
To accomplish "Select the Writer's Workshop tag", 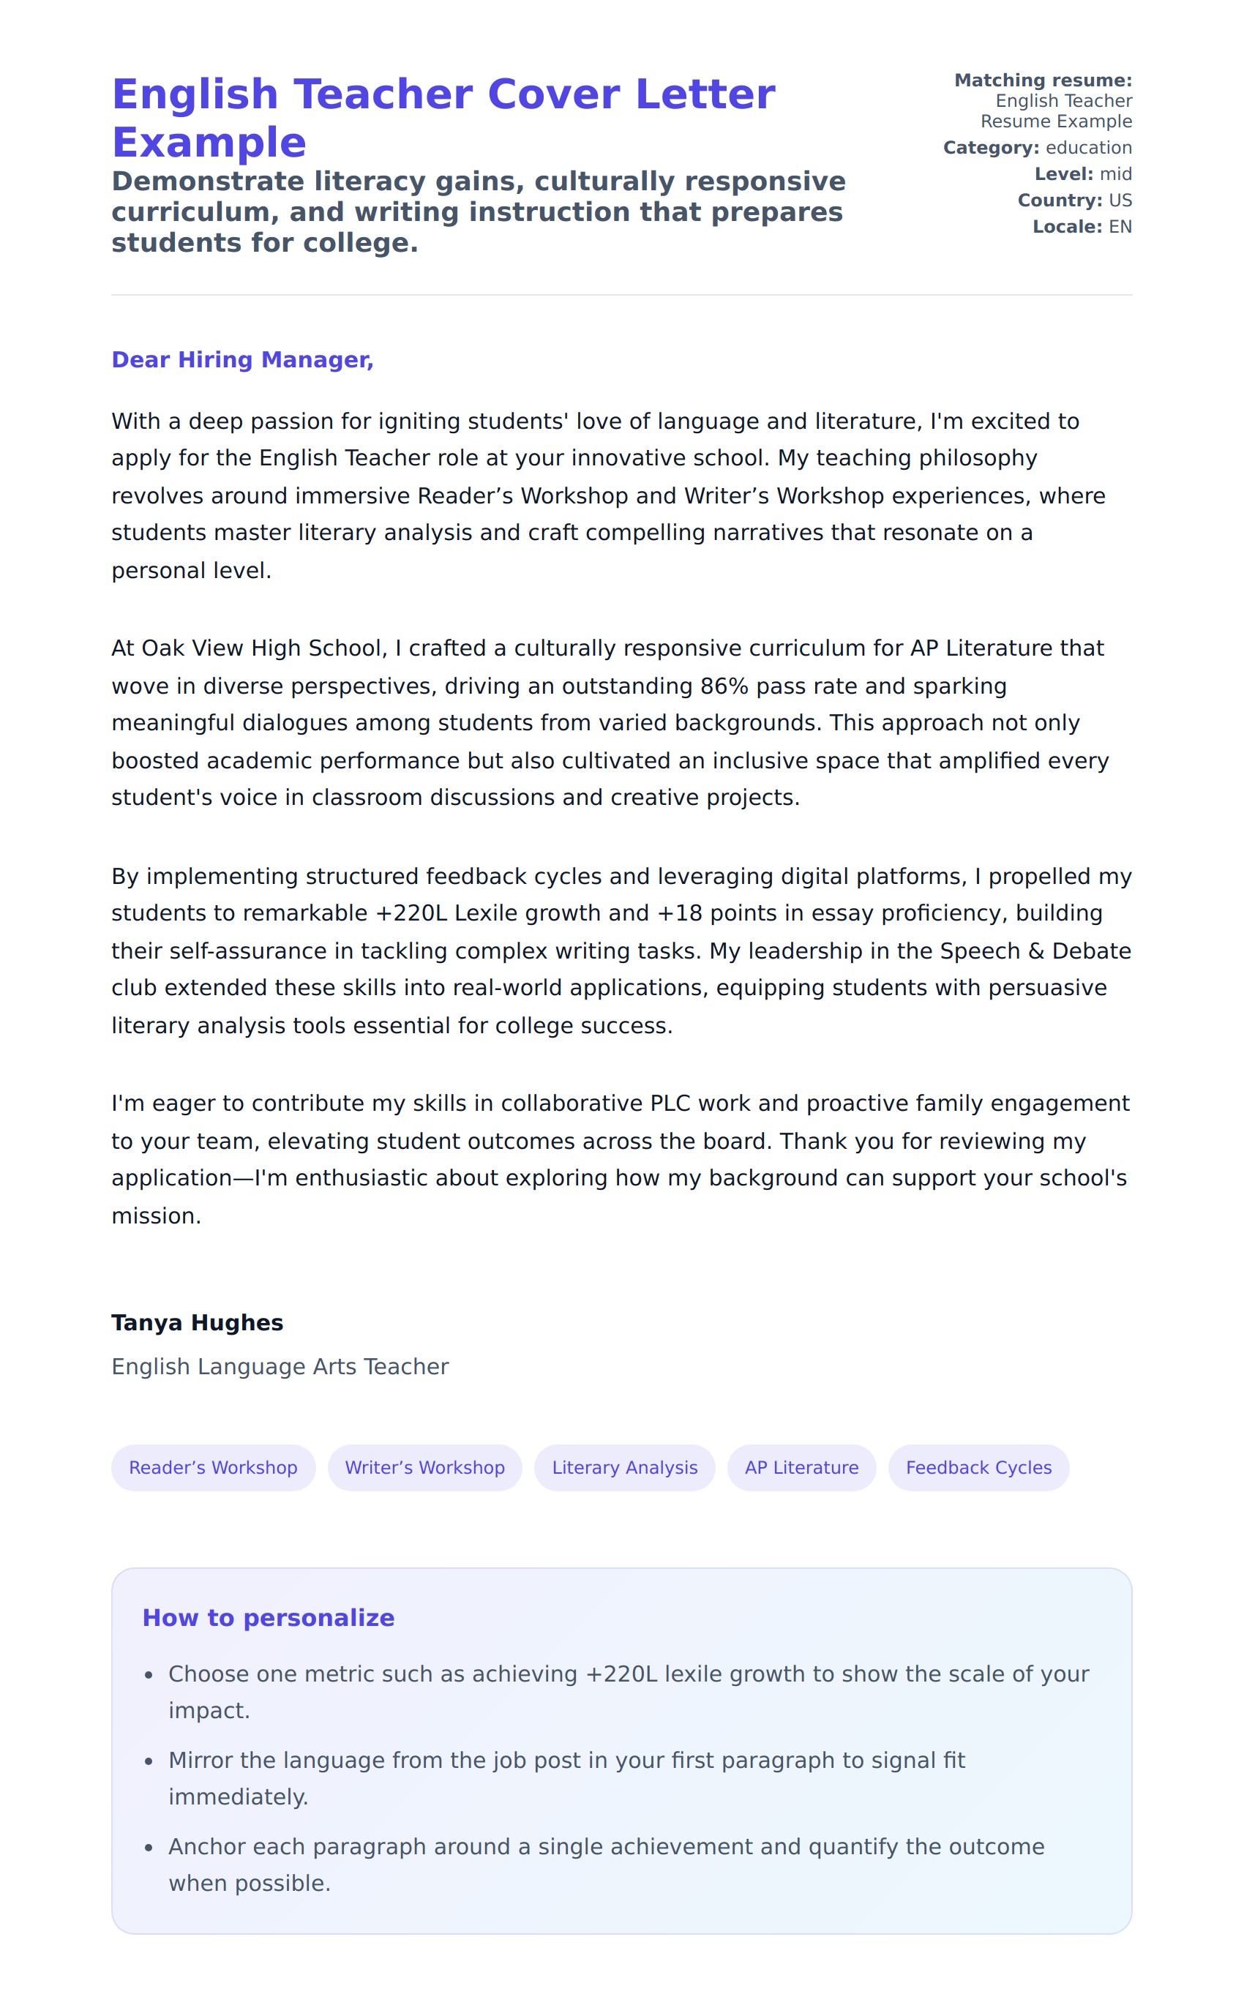I will click(x=424, y=1467).
